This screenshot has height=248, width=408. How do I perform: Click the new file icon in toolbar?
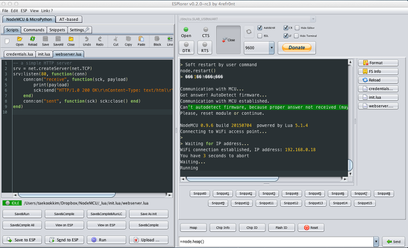tap(7, 41)
